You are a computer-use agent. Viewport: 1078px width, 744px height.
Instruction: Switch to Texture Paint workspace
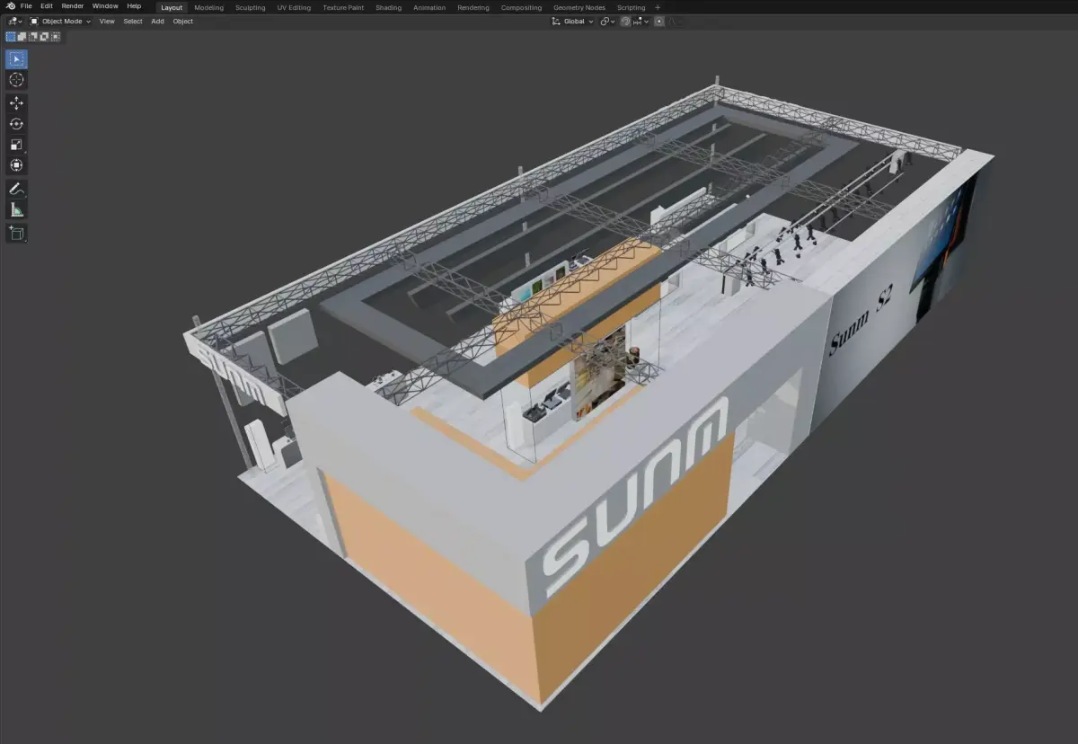point(343,7)
